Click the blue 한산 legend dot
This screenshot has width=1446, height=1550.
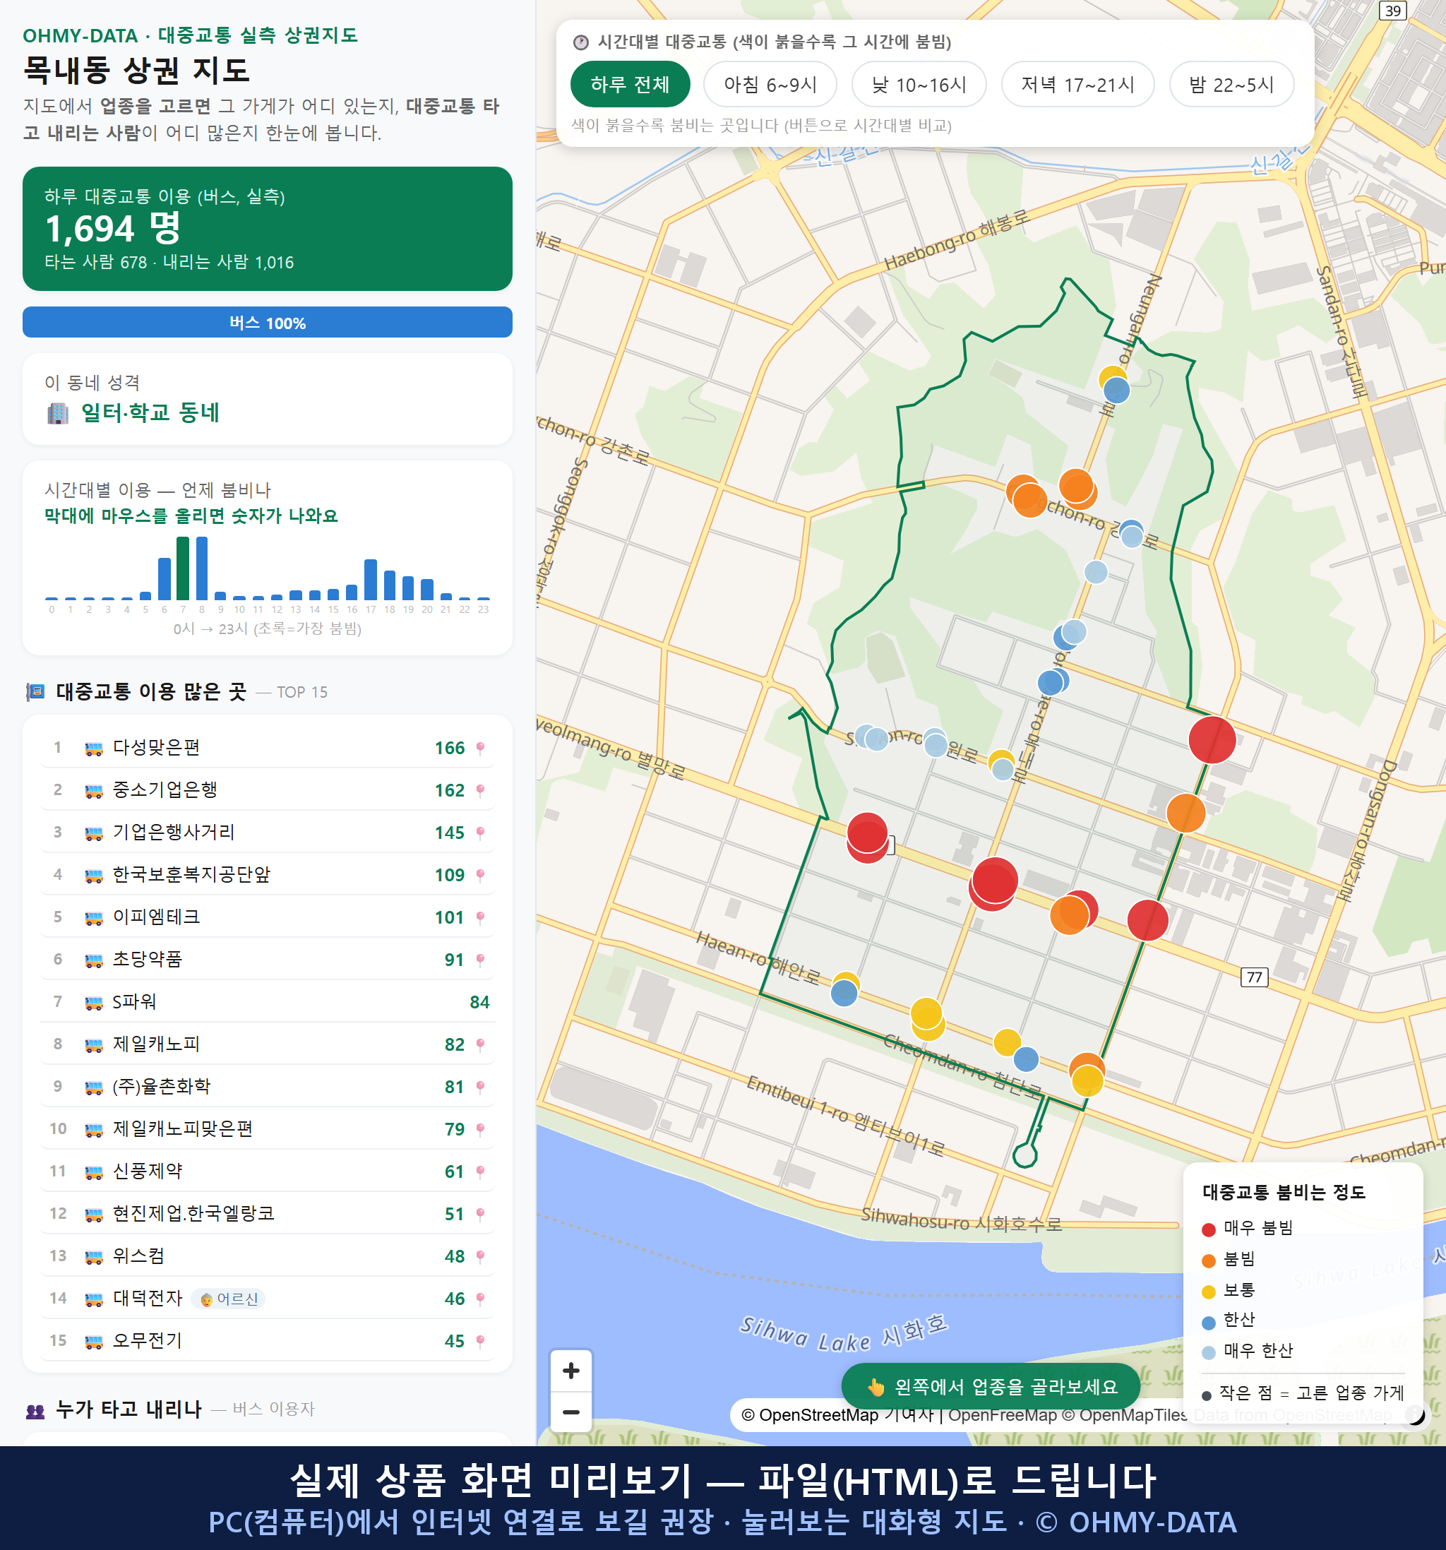click(x=1209, y=1323)
